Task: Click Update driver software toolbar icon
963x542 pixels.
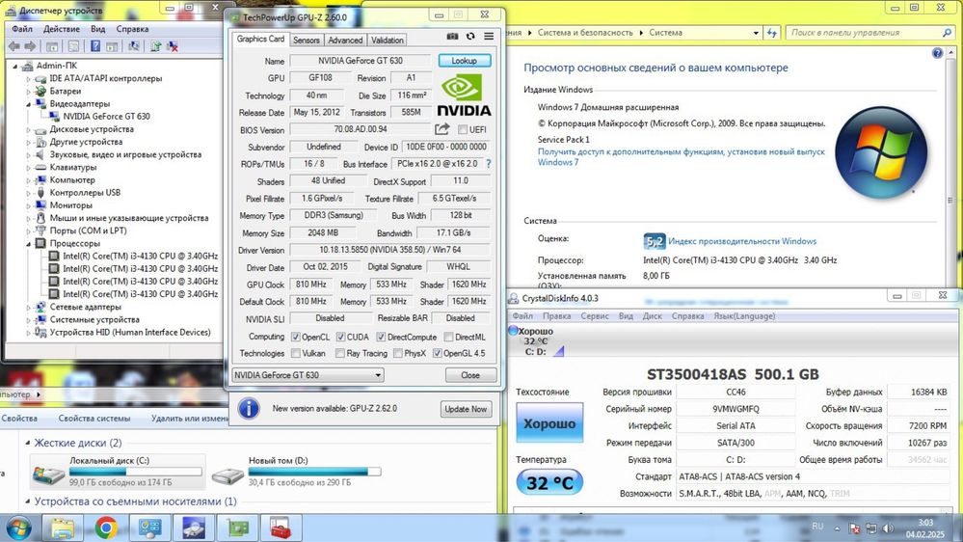Action: pos(155,46)
